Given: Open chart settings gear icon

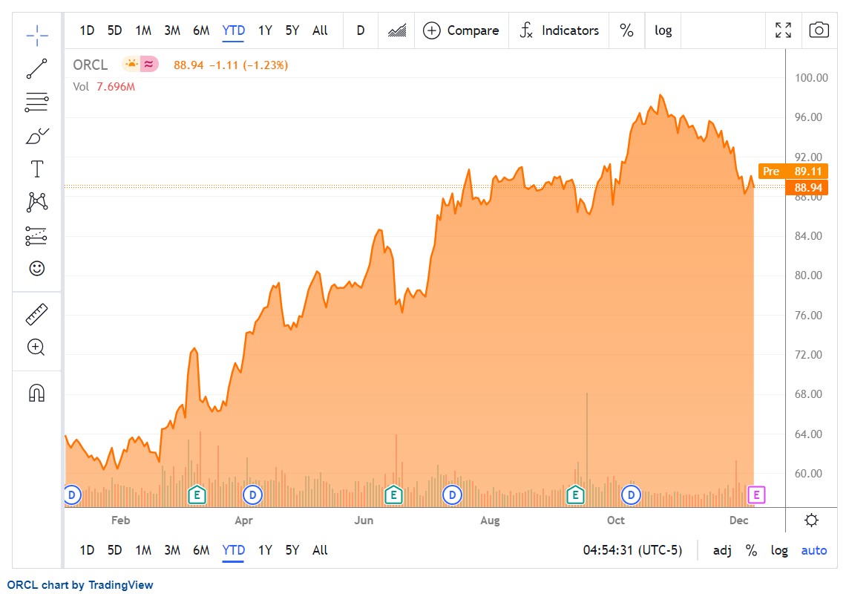Looking at the screenshot, I should (811, 520).
